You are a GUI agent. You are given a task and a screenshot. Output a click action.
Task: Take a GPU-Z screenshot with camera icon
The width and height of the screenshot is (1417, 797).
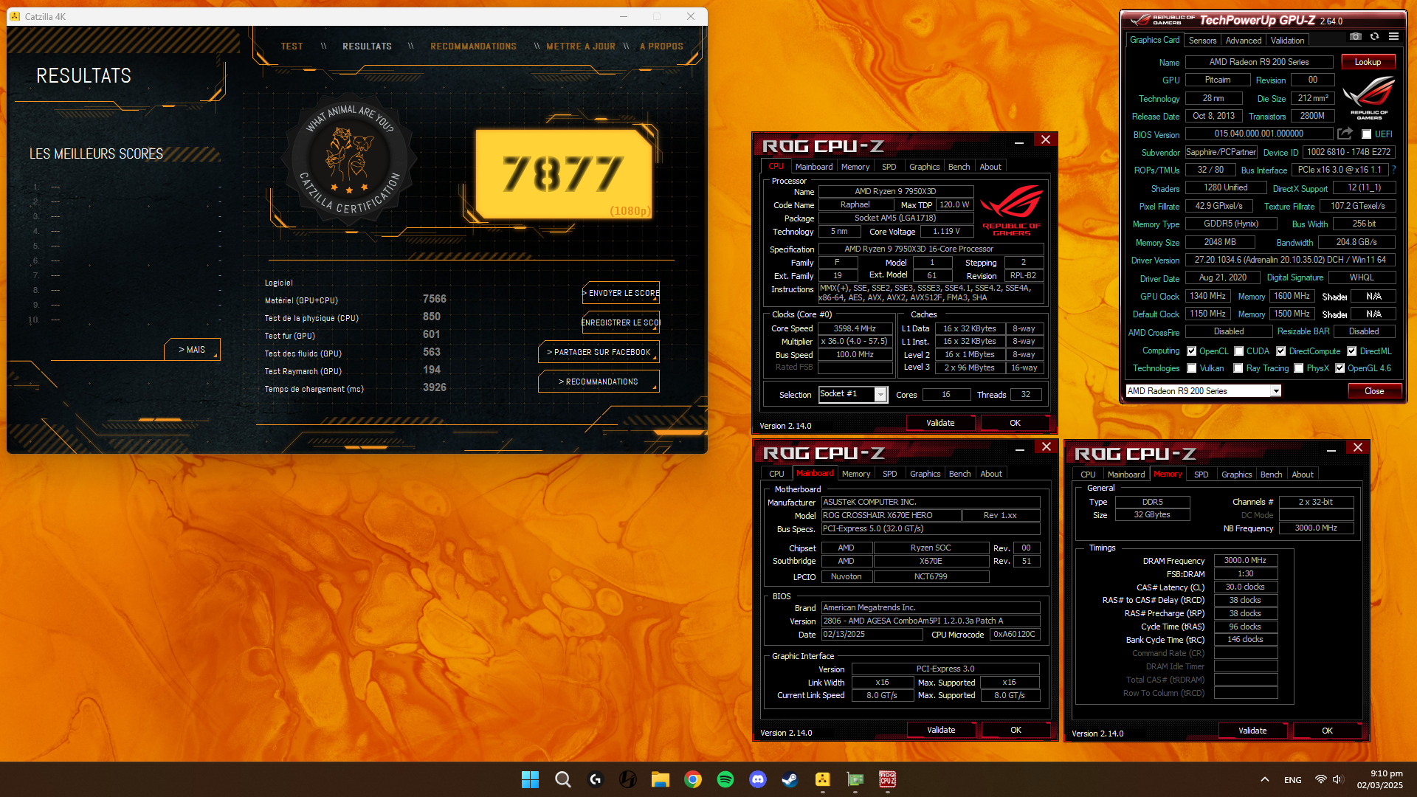pos(1356,37)
